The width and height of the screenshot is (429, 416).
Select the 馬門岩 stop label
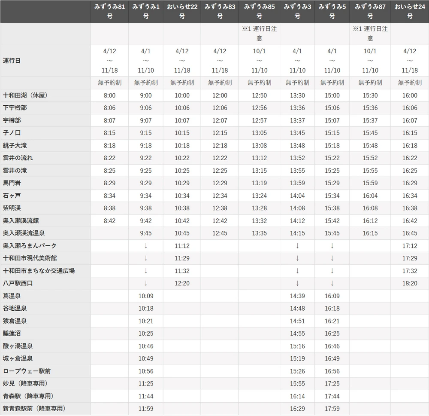click(12, 183)
